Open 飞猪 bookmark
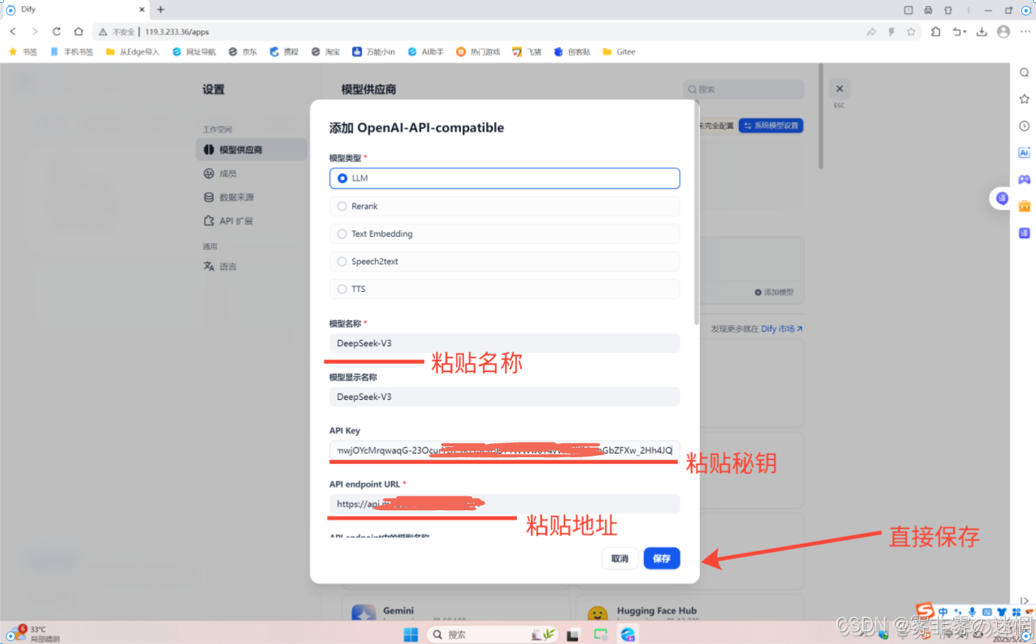Screen dimensions: 1036x644 526,52
